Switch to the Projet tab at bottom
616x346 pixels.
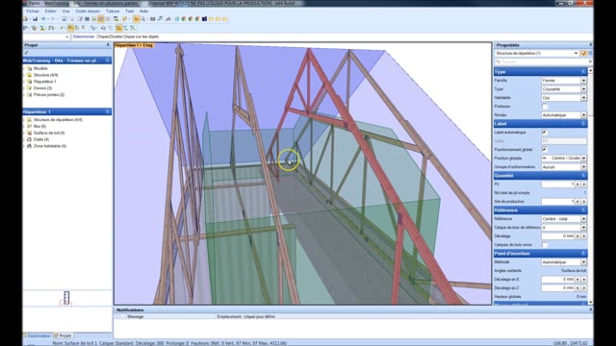point(64,335)
